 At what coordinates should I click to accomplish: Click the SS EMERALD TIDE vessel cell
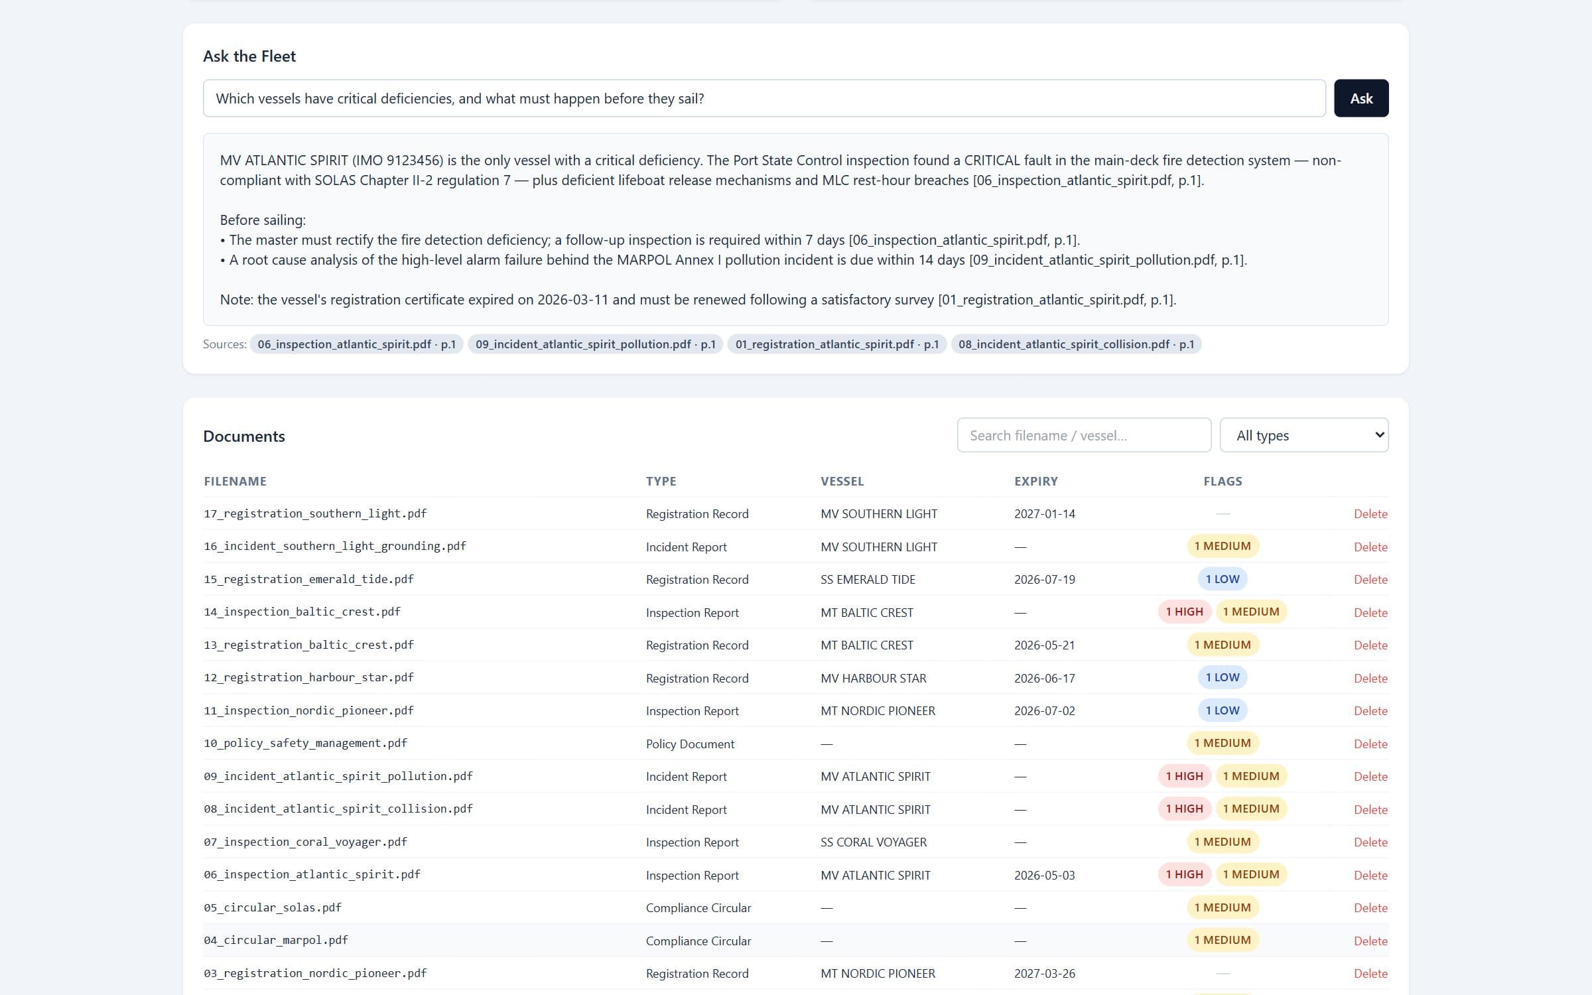point(868,579)
